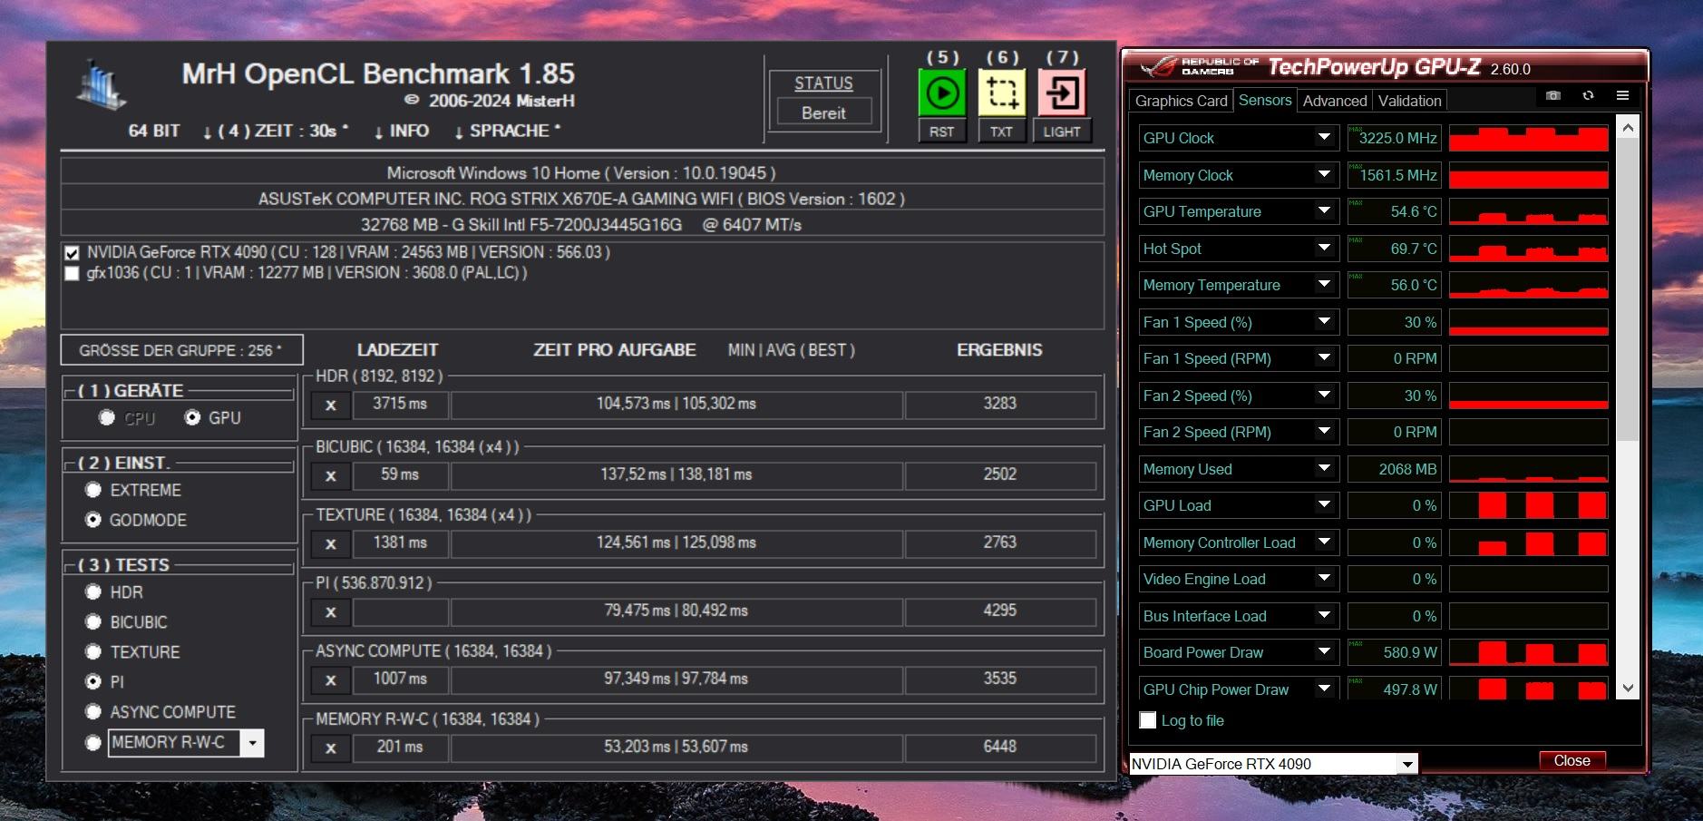
Task: Open Hot Spot sensor dropdown arrow
Action: [1324, 248]
